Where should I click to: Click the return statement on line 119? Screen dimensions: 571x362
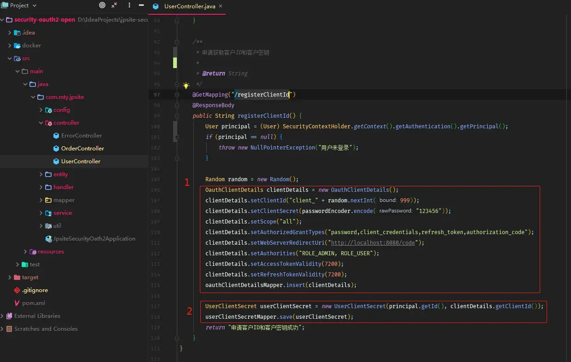255,328
